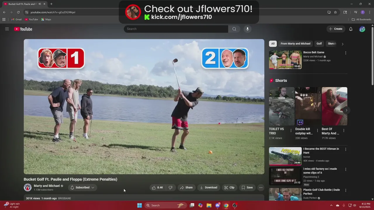Mute the tab audio speaker icon
This screenshot has height=210, width=374.
coord(39,4)
